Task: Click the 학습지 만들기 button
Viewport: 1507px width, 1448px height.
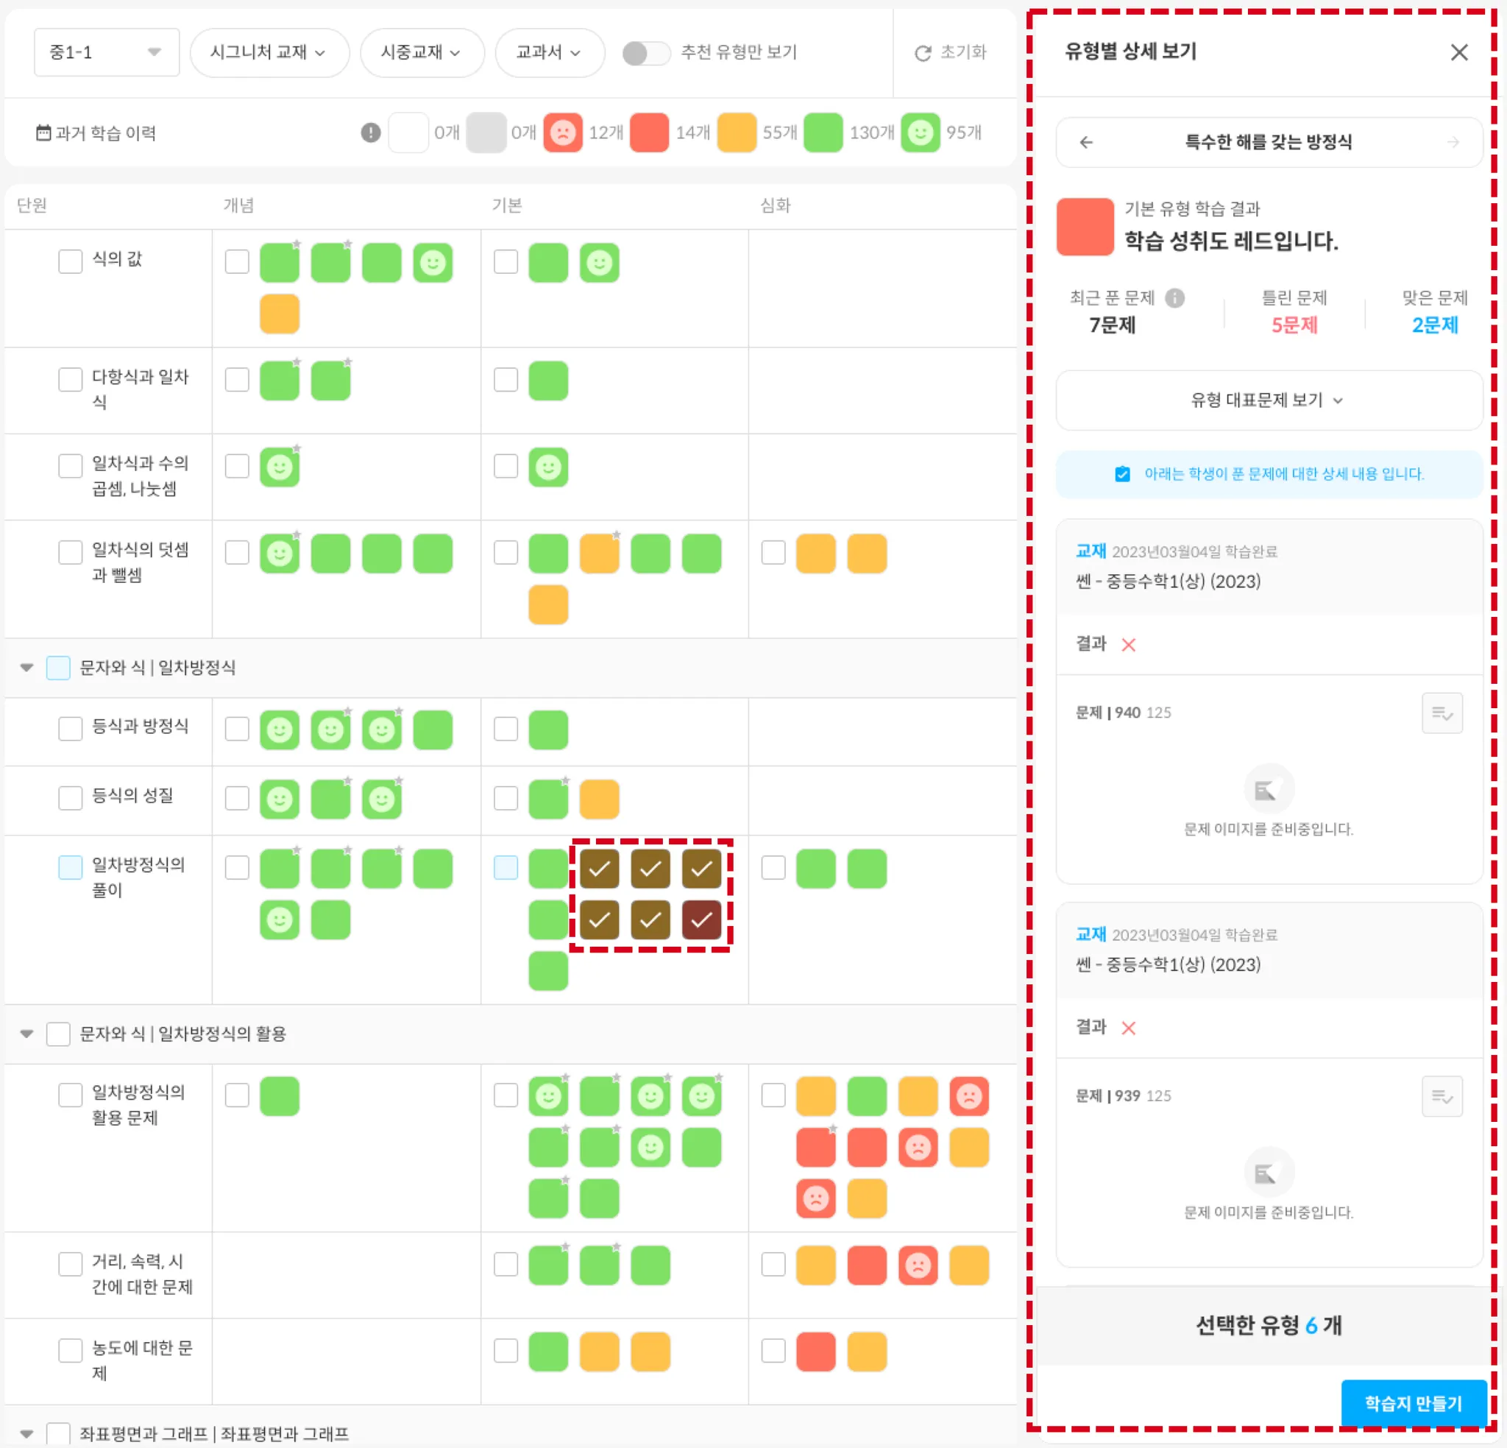Action: point(1412,1402)
